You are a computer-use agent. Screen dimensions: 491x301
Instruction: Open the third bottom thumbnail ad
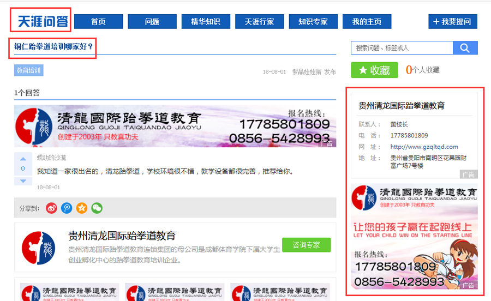tap(280, 292)
